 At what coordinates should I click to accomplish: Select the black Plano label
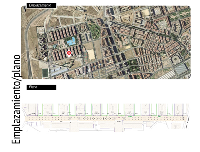41,87
